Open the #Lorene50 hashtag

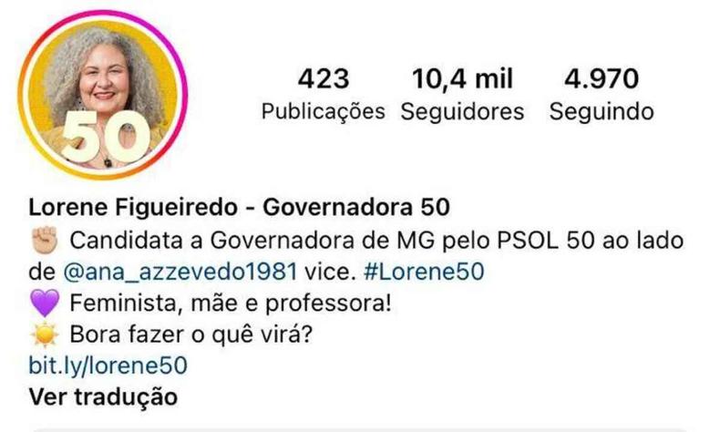[424, 272]
